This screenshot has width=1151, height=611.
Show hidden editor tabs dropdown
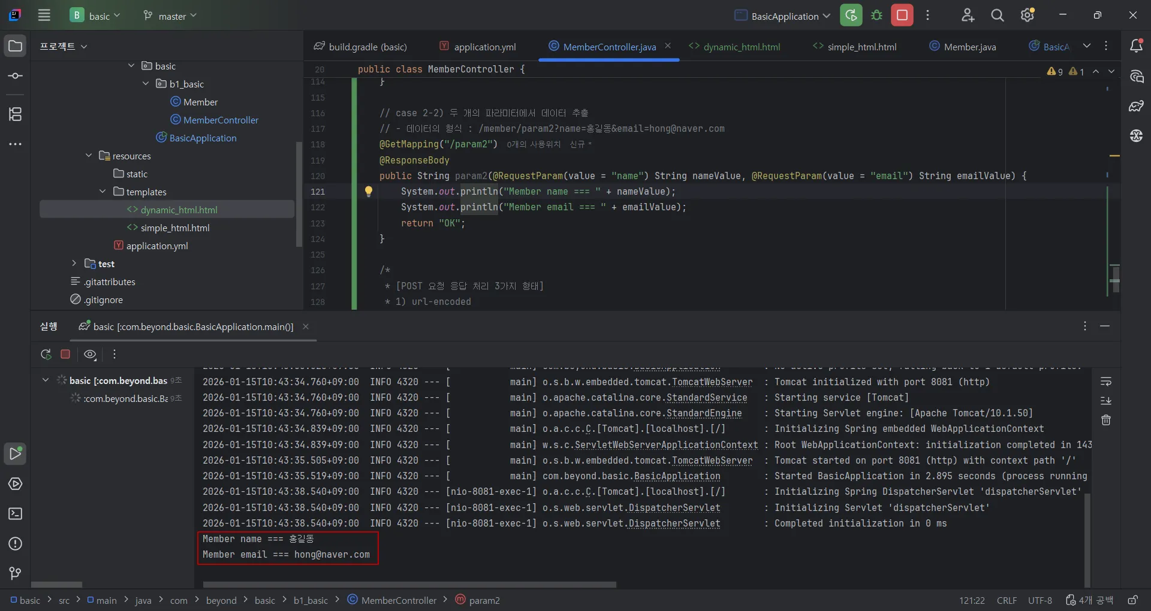click(1087, 46)
